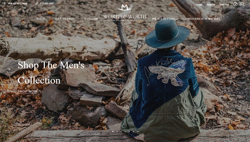Screen dimensions: 250x142
Task: Open the Wish List link
Action: click(224, 5)
